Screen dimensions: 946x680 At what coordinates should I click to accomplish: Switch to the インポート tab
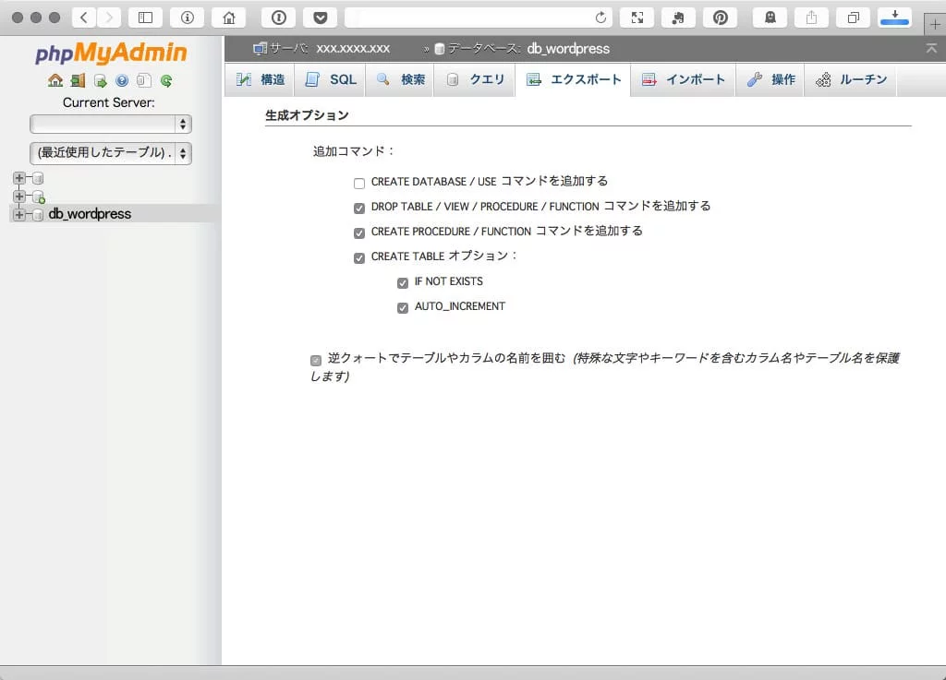[x=684, y=79]
